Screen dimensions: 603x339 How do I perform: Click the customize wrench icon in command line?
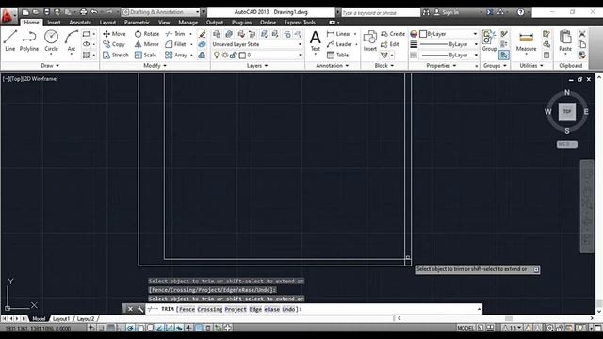click(x=140, y=309)
